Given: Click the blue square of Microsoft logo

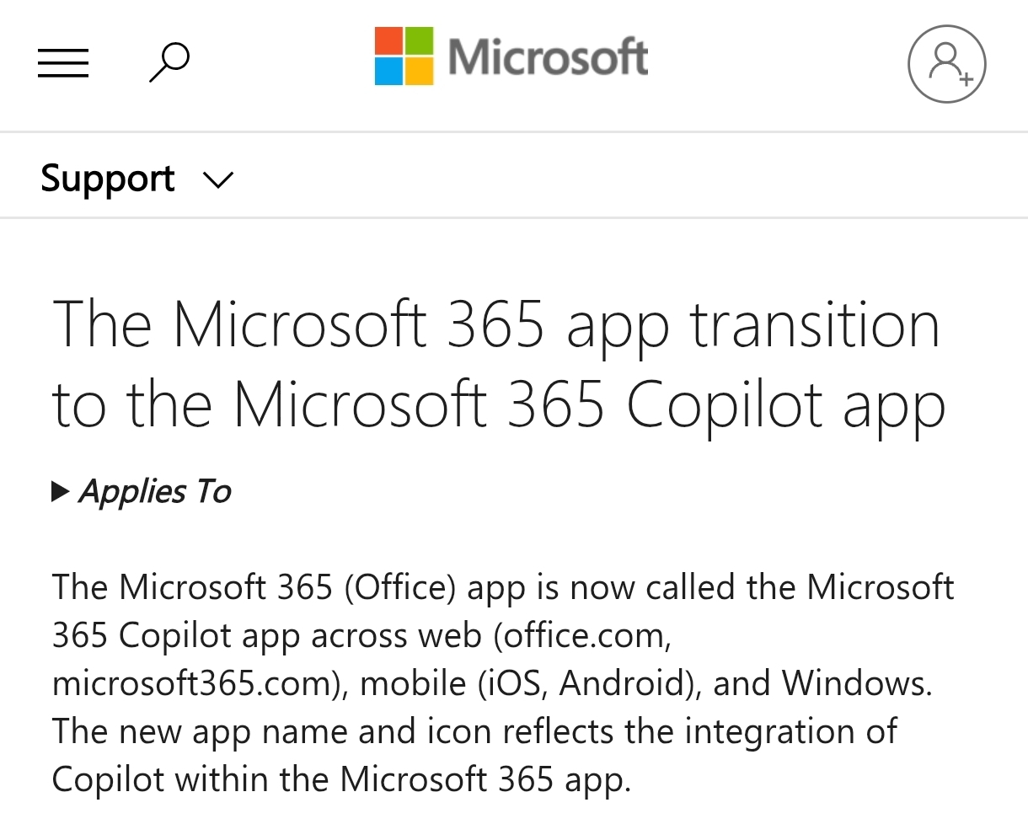Looking at the screenshot, I should 389,72.
